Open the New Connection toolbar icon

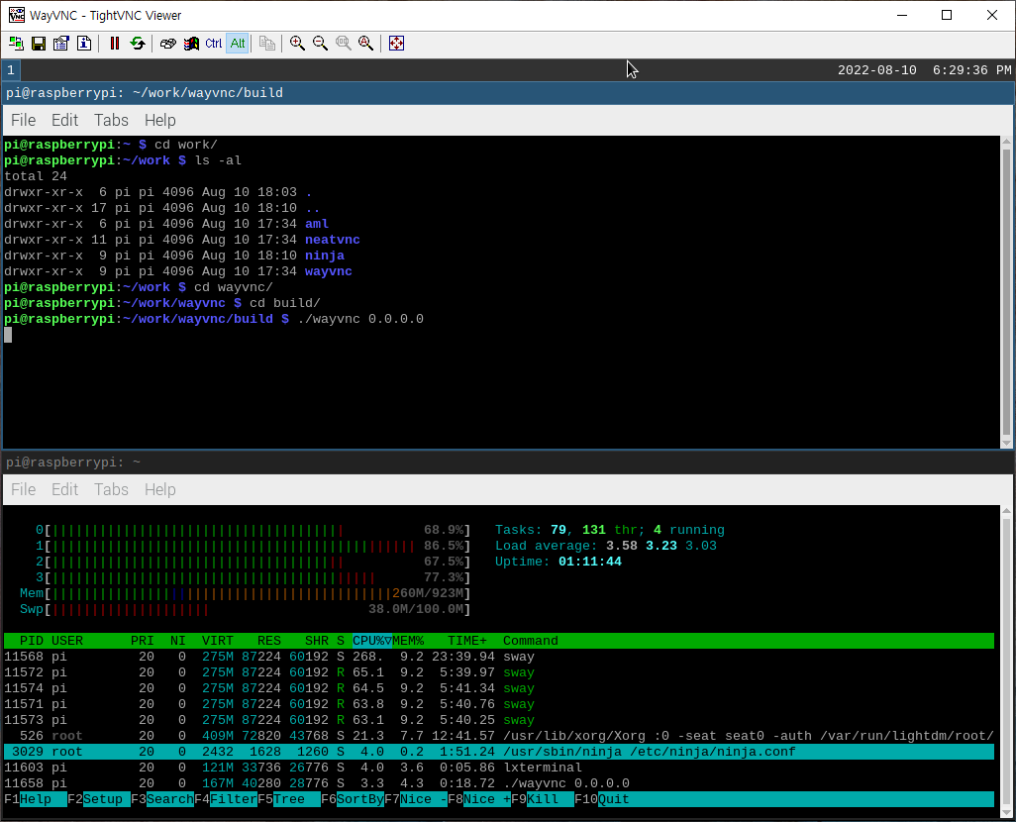pos(16,44)
